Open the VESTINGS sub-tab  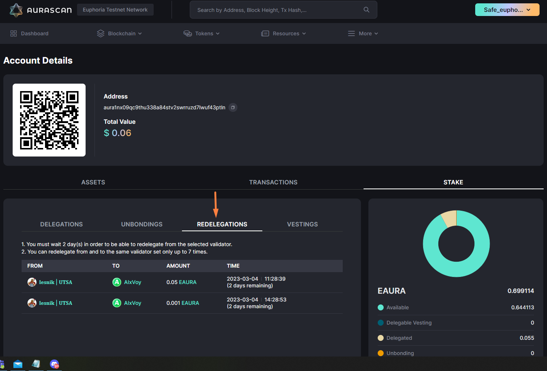(x=303, y=224)
